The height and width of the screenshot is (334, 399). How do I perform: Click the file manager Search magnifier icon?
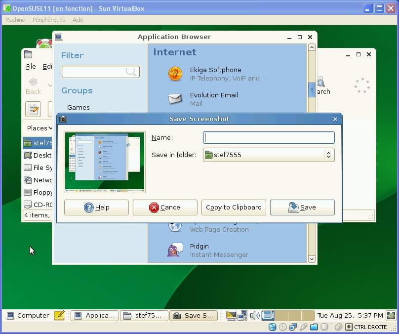point(321,83)
